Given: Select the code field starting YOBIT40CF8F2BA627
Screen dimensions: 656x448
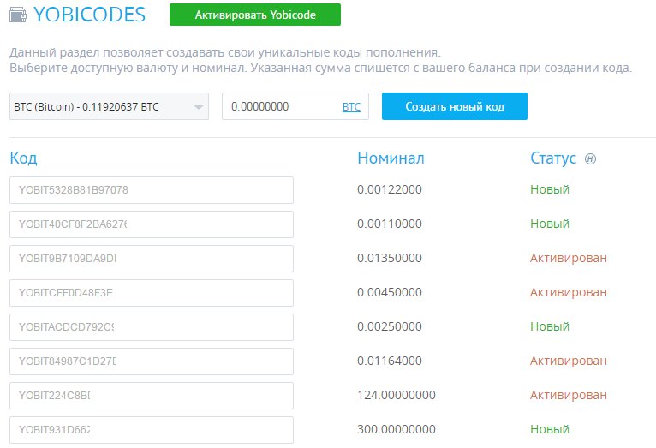Looking at the screenshot, I should click(x=152, y=224).
